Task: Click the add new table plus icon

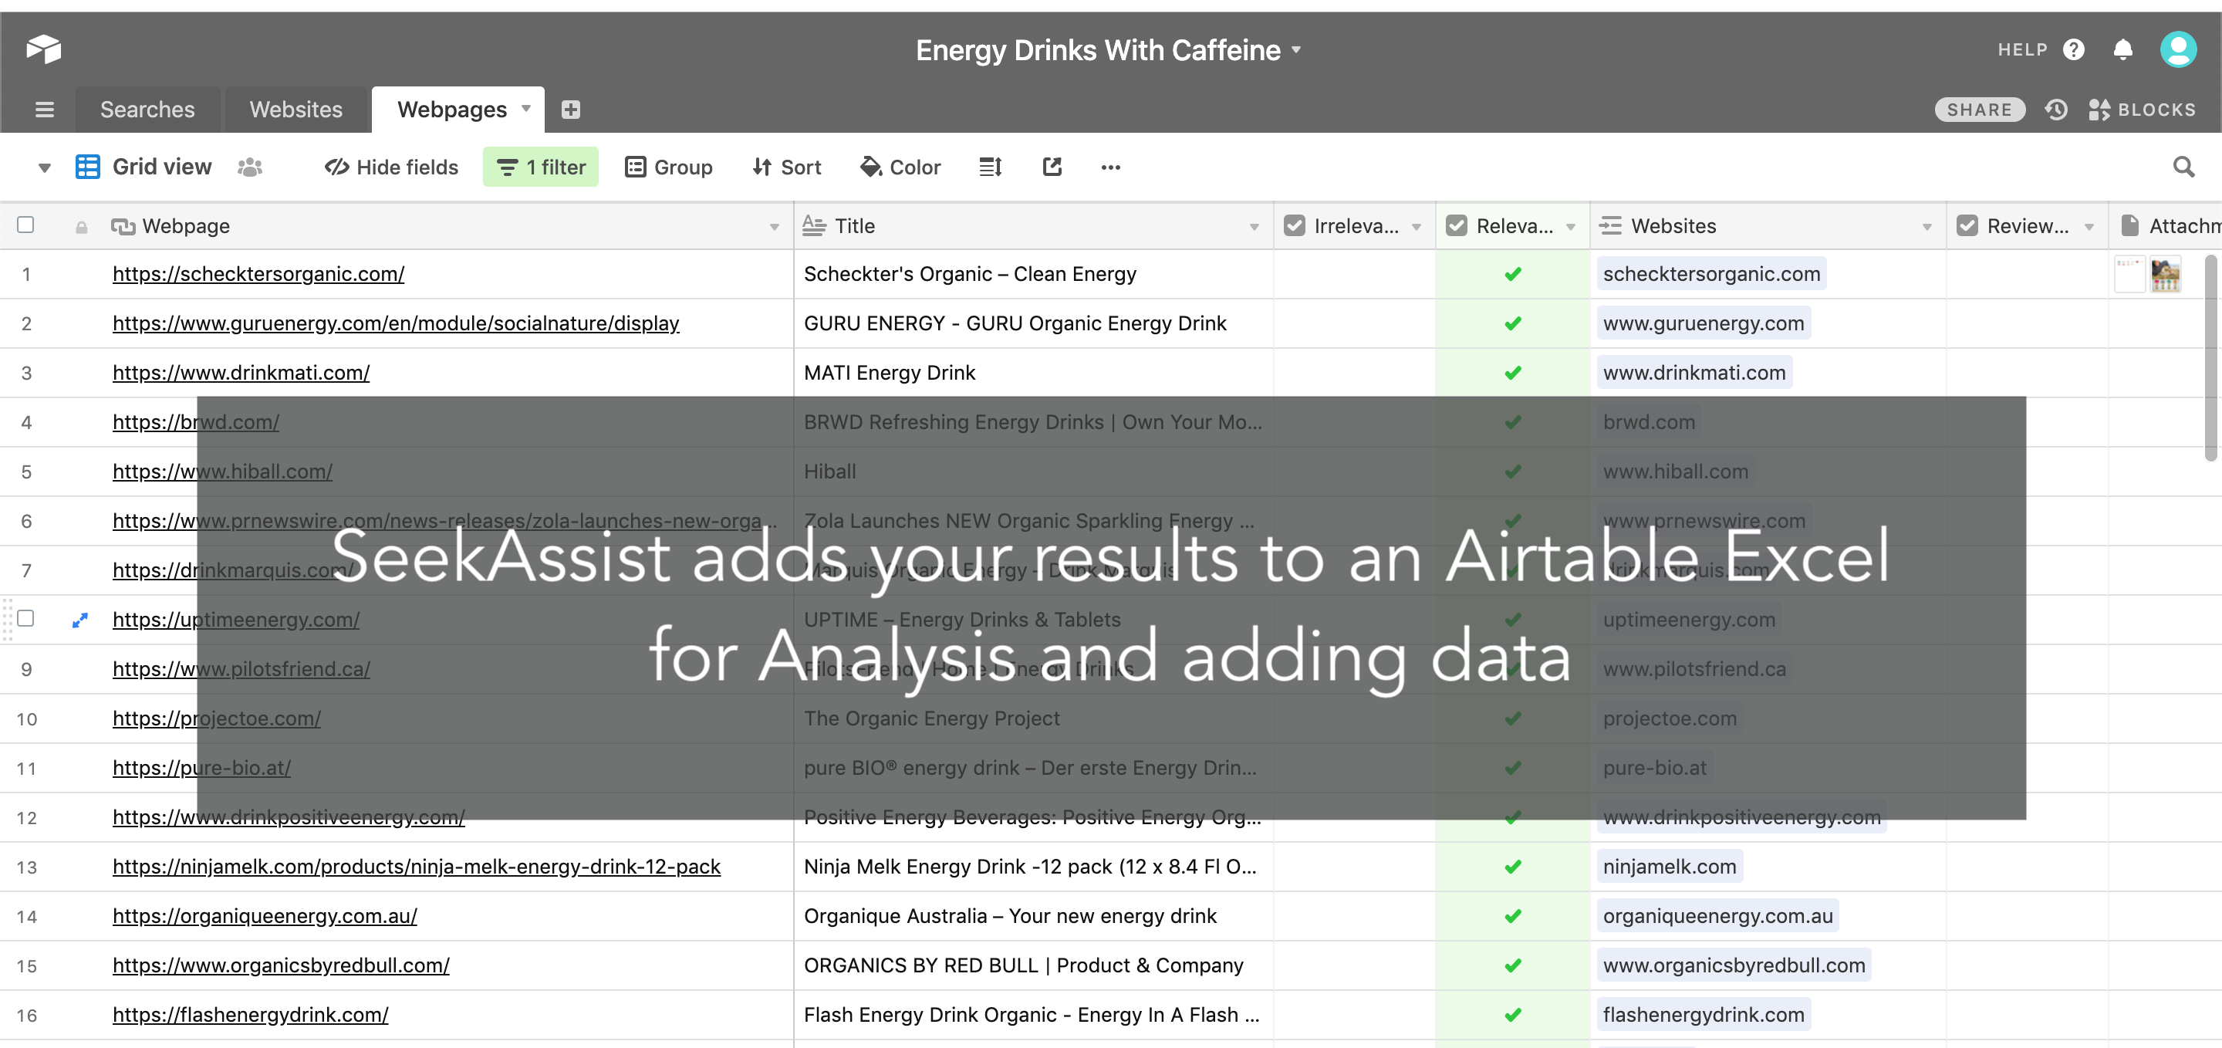Action: point(570,110)
